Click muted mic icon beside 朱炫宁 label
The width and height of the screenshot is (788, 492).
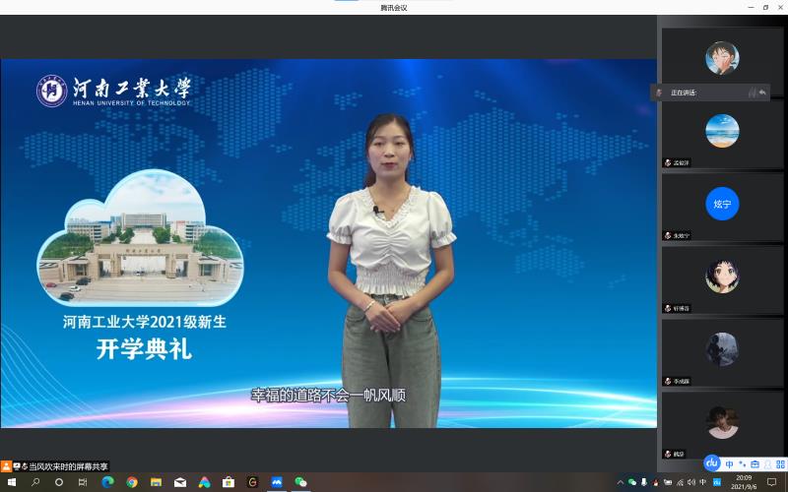tap(668, 235)
